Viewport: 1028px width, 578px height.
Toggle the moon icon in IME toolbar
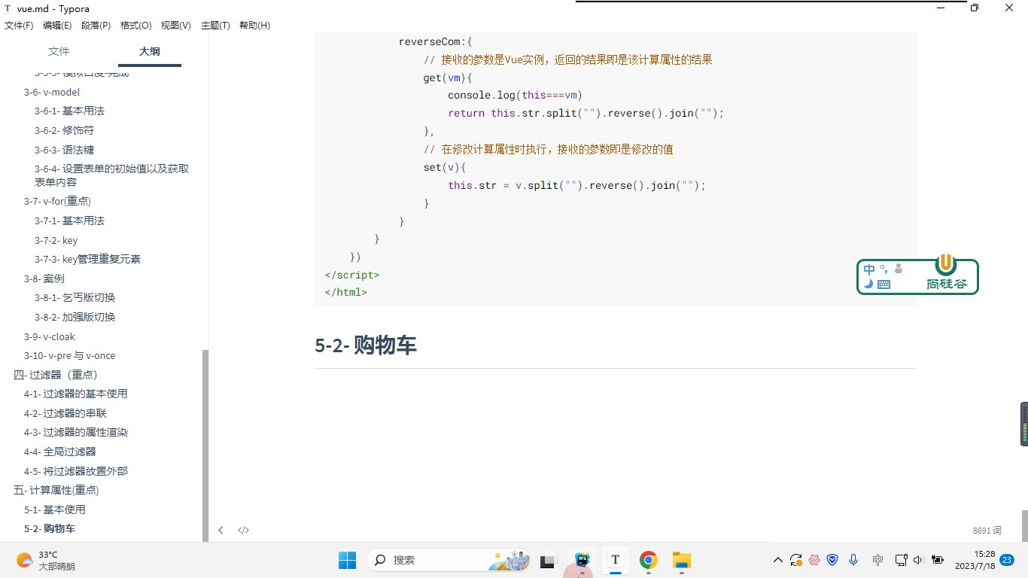click(x=868, y=284)
